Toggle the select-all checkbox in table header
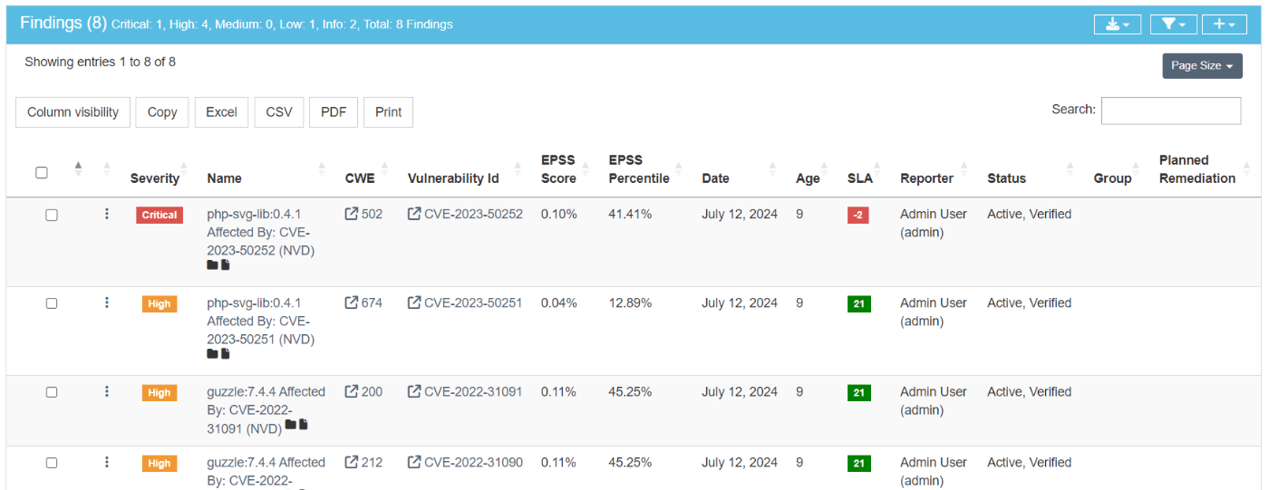 click(x=42, y=172)
